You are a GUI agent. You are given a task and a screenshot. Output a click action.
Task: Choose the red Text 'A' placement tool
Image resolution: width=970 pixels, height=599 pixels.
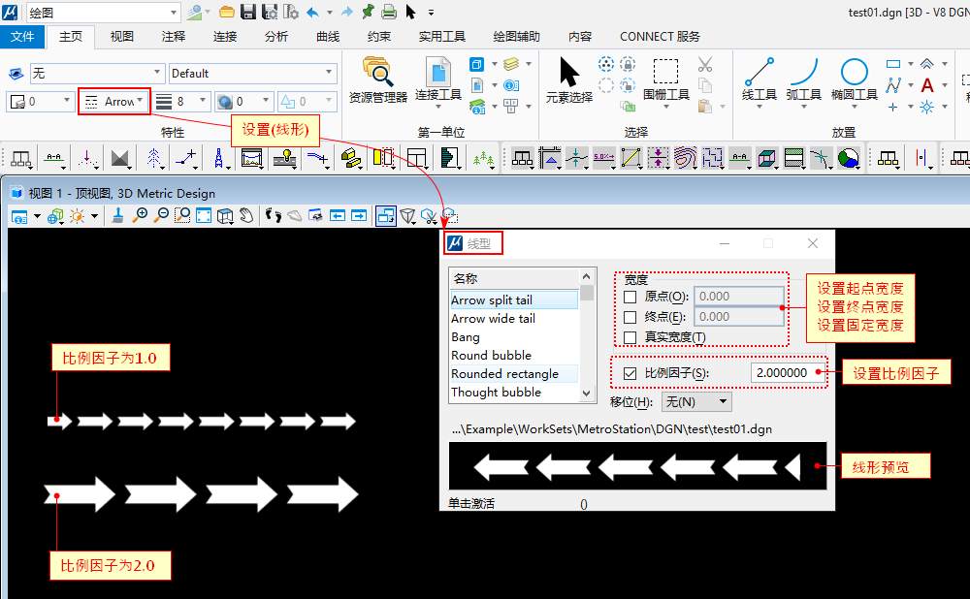[926, 85]
